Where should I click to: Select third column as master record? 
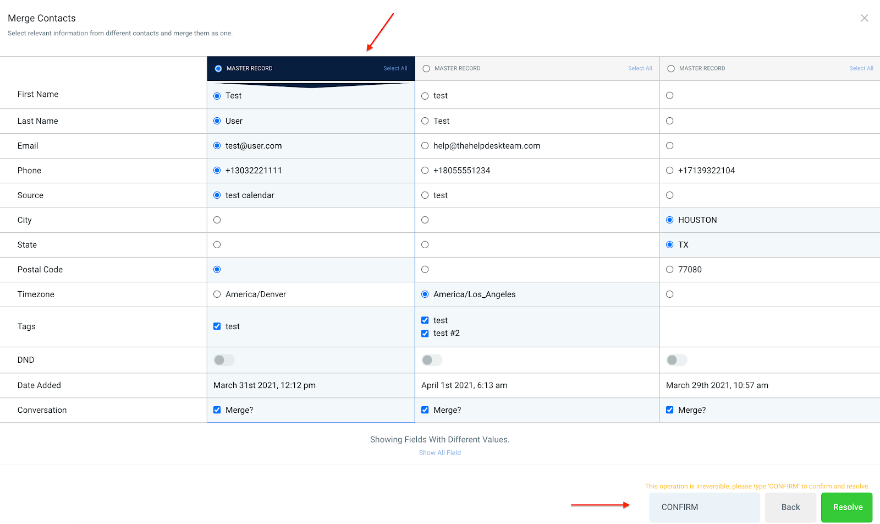click(x=670, y=69)
